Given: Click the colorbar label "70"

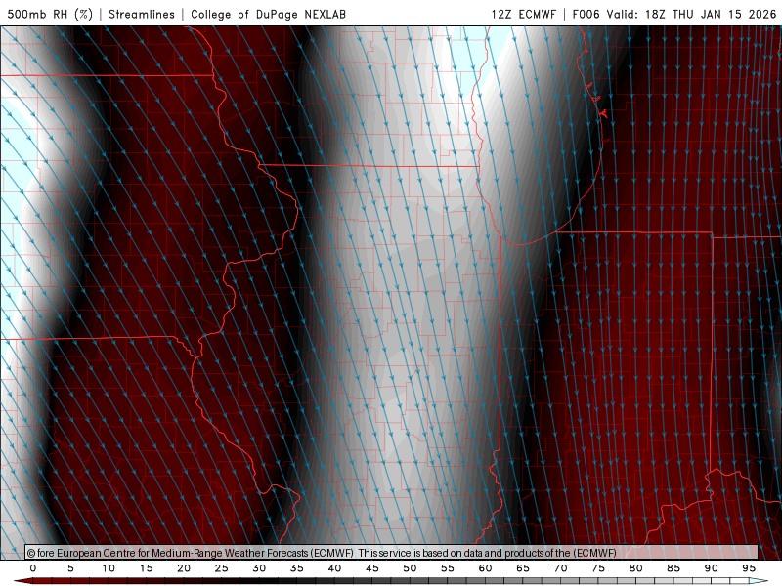Looking at the screenshot, I should click(x=560, y=568).
